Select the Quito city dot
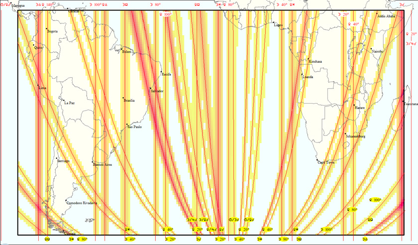 tap(34, 45)
